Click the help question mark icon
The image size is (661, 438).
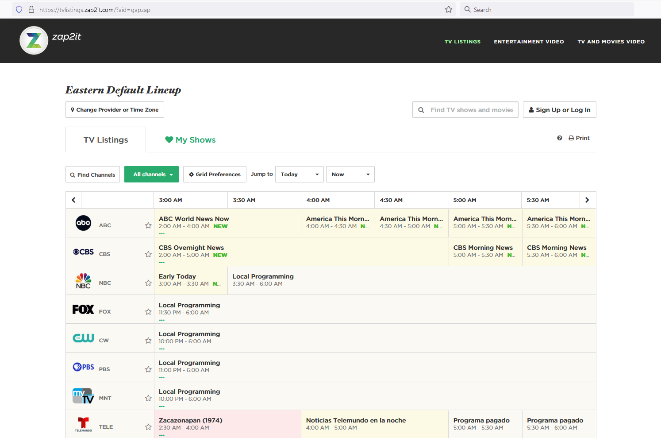pyautogui.click(x=560, y=138)
